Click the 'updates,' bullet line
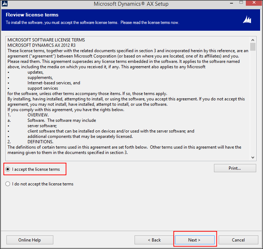Screen dimensions: 263x249 click(x=35, y=72)
